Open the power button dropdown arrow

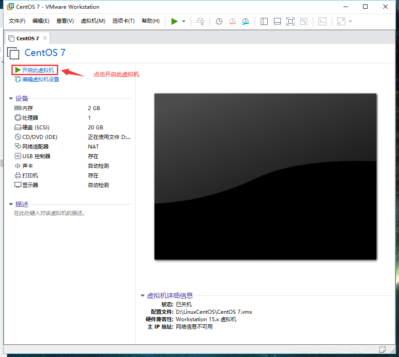183,21
